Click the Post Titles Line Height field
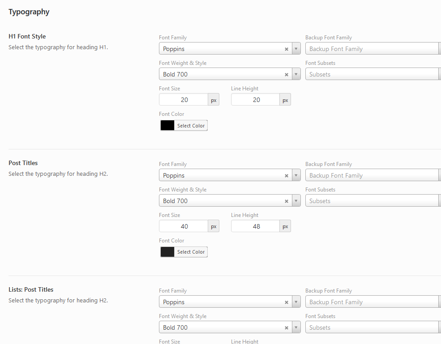Screen dimensions: 441x344 (255, 226)
